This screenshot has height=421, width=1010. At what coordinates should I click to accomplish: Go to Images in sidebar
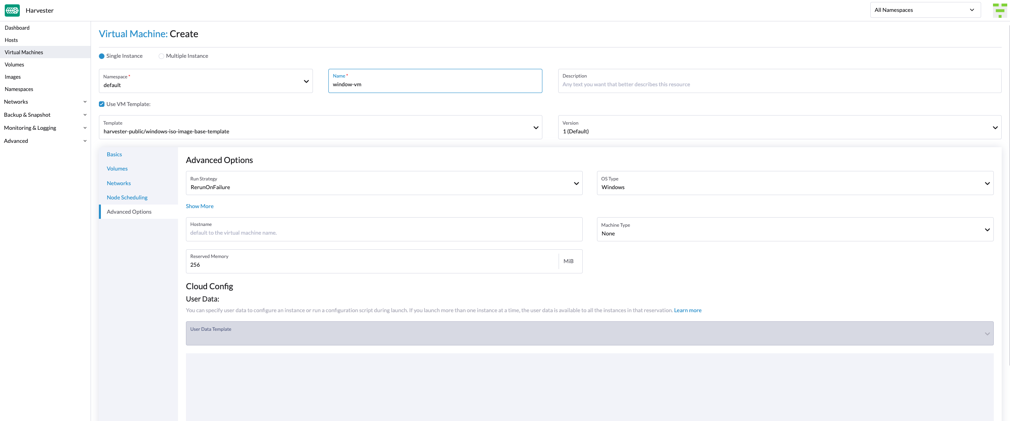click(x=13, y=77)
